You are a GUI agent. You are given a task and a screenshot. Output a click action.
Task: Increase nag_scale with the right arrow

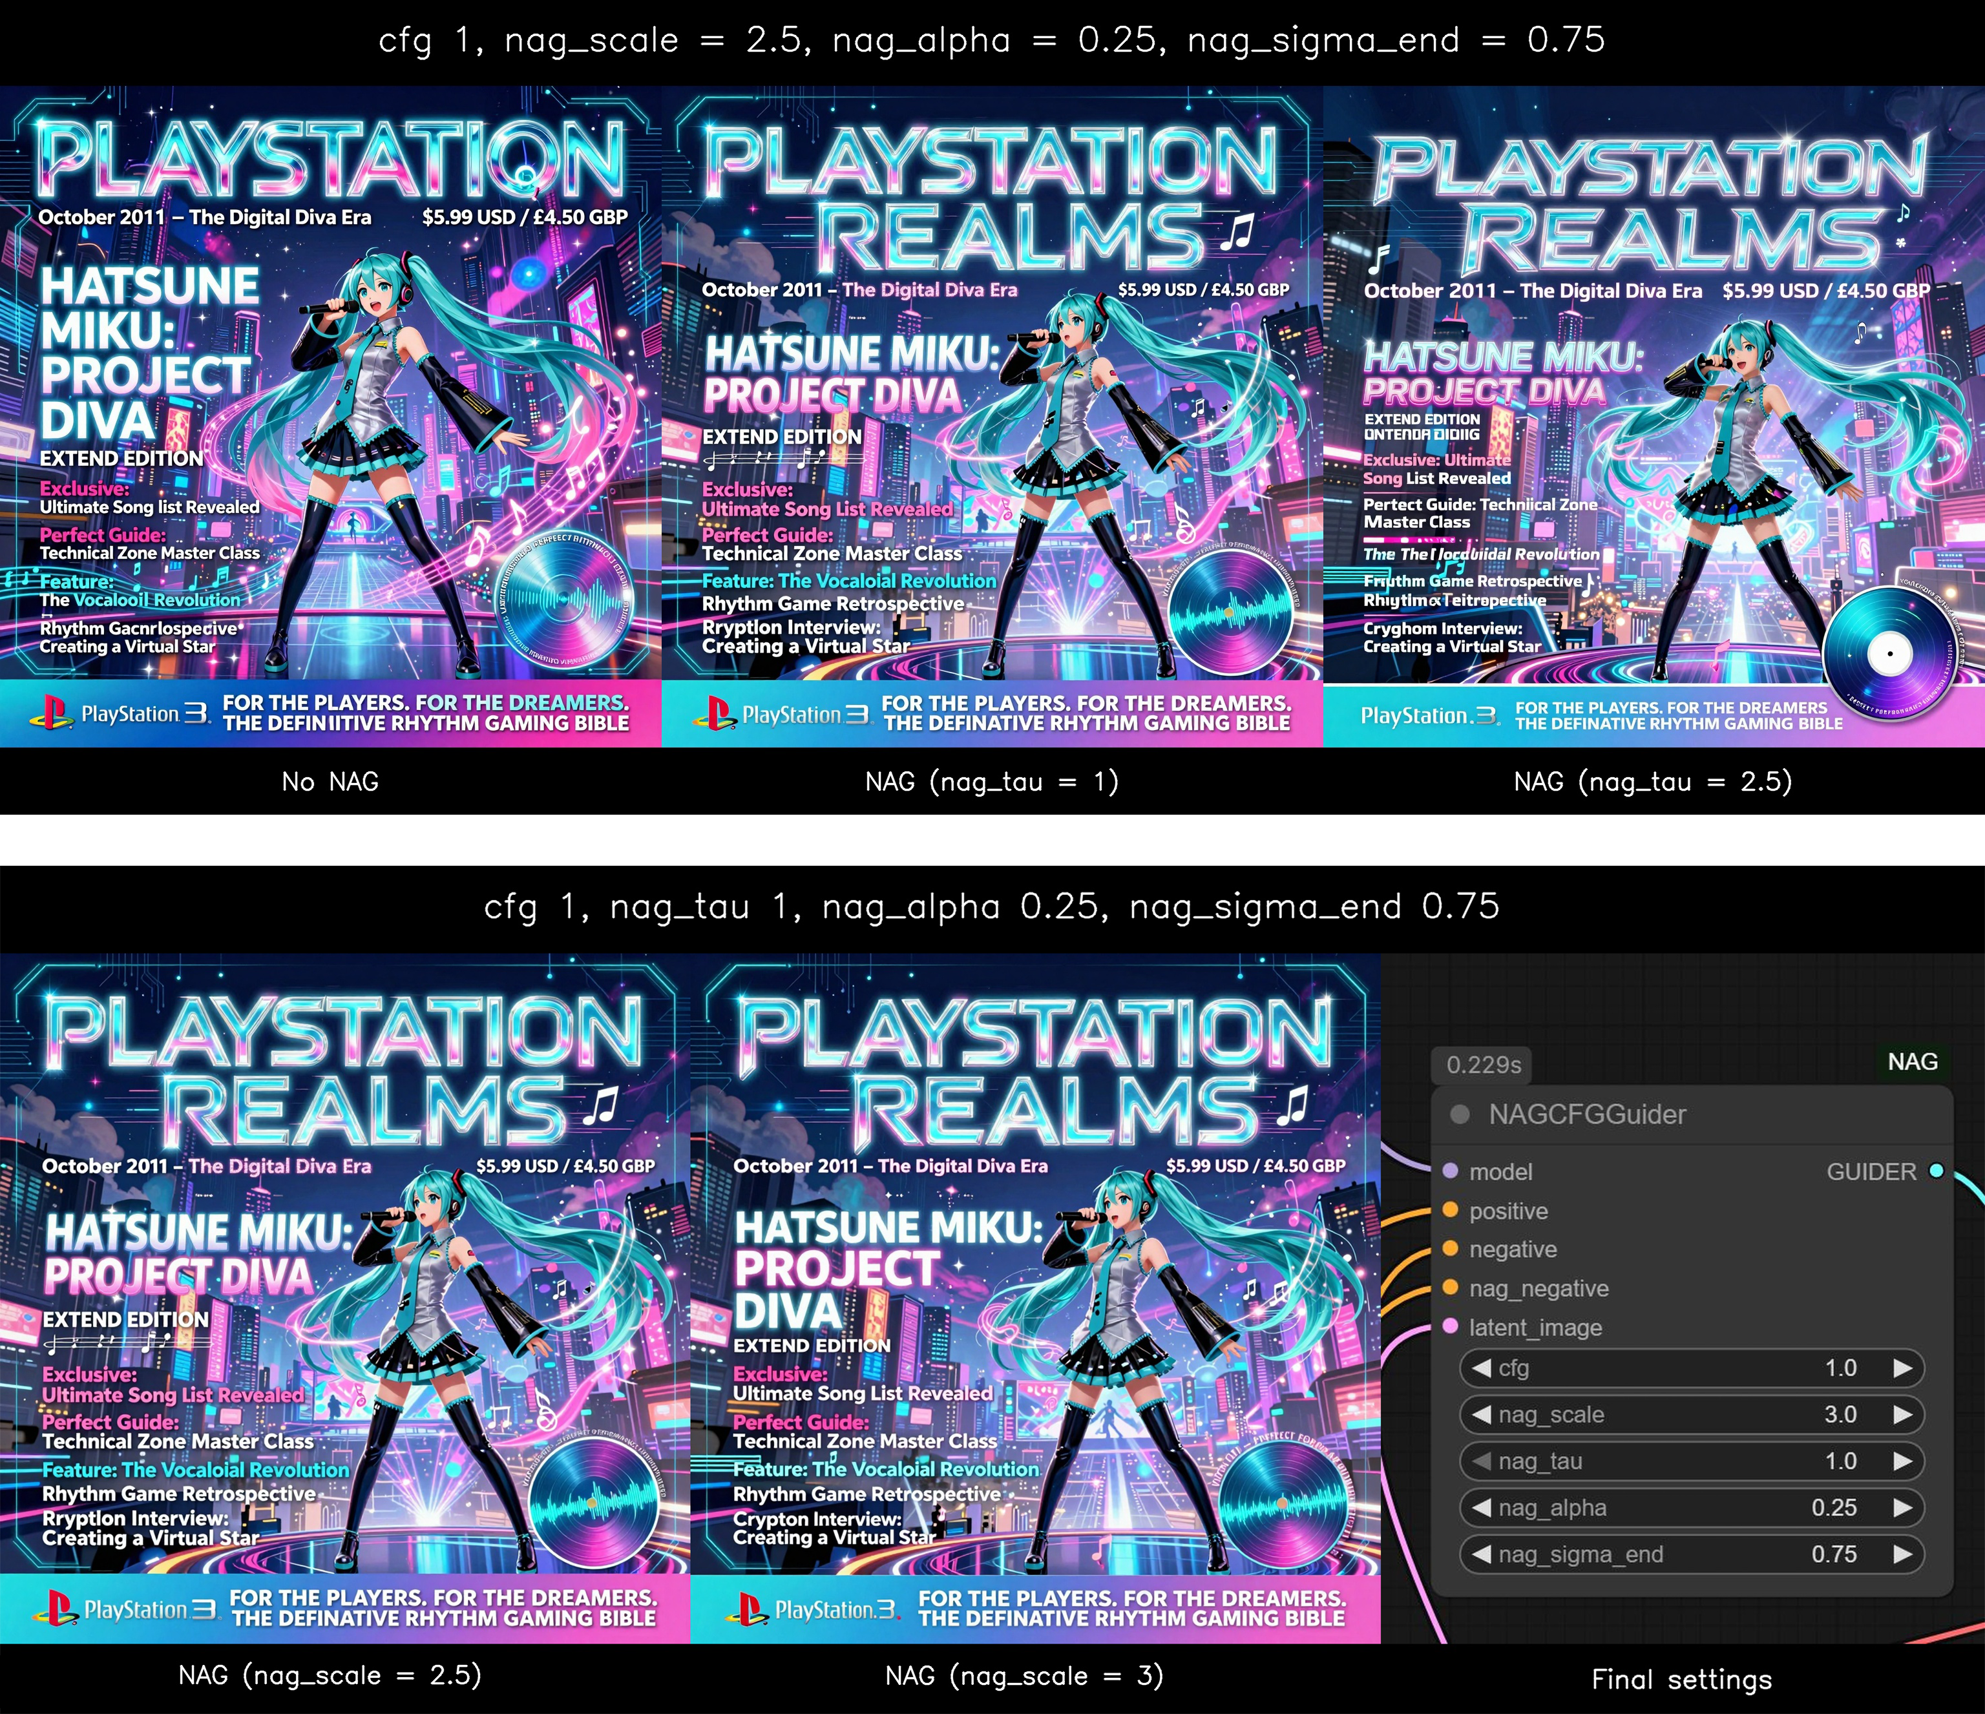1902,1414
